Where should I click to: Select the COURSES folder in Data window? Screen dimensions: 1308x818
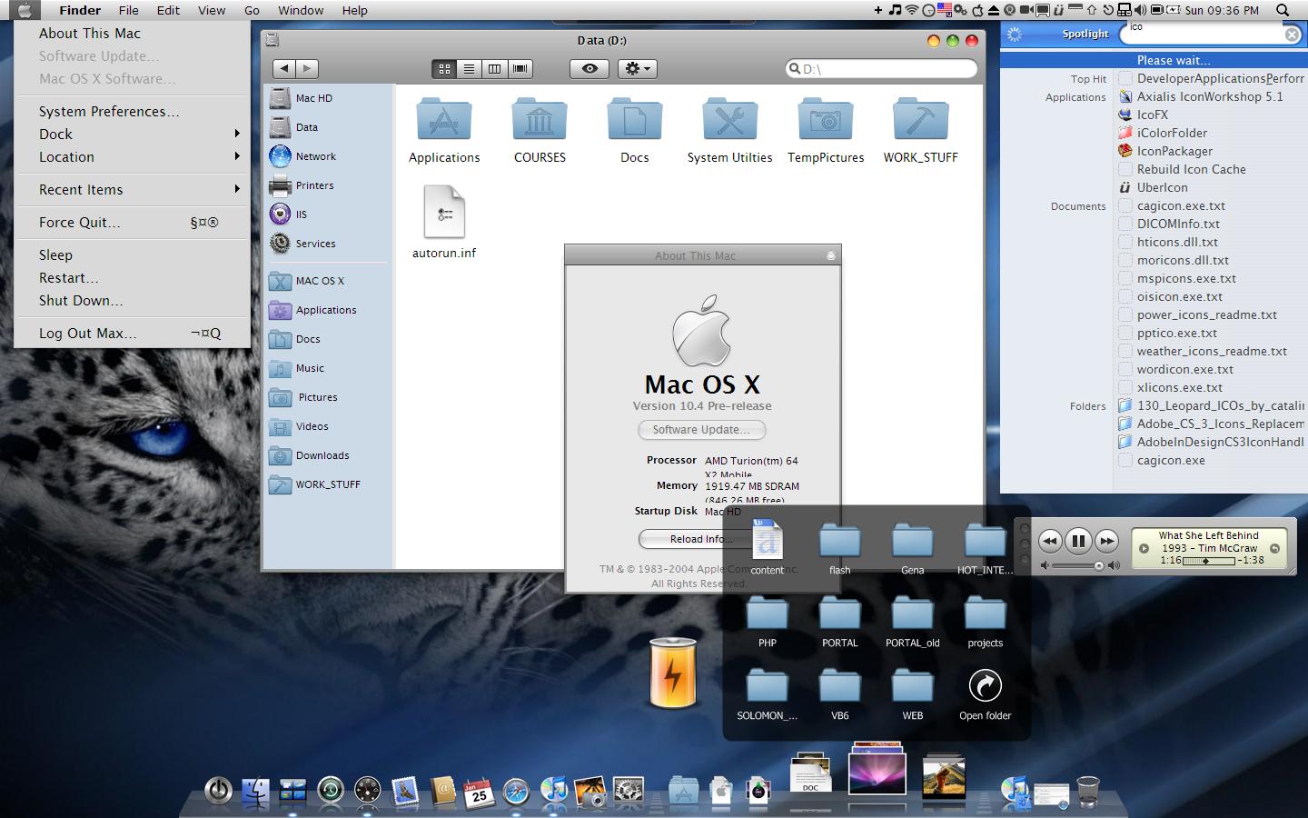[x=540, y=130]
